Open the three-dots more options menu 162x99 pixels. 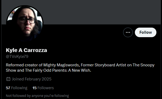128,32
